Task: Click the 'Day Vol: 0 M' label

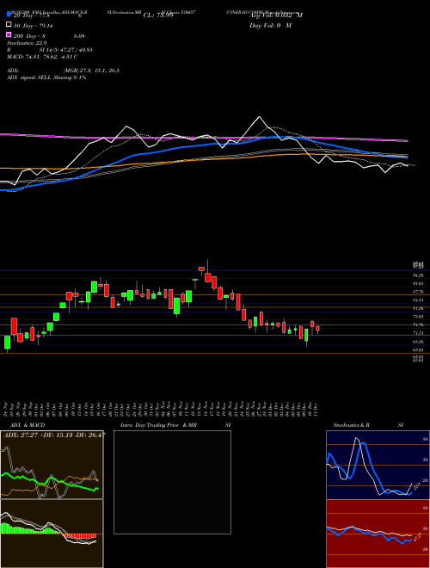Action: pos(270,25)
